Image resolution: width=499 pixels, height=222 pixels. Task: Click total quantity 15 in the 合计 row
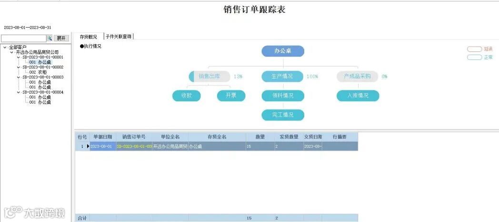coord(249,218)
